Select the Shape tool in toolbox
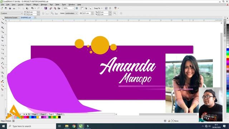The image size is (229, 129). coord(3,23)
